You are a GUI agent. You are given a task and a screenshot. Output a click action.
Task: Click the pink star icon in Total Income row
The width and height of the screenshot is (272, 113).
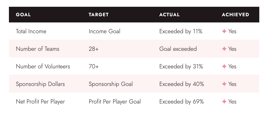[224, 31]
